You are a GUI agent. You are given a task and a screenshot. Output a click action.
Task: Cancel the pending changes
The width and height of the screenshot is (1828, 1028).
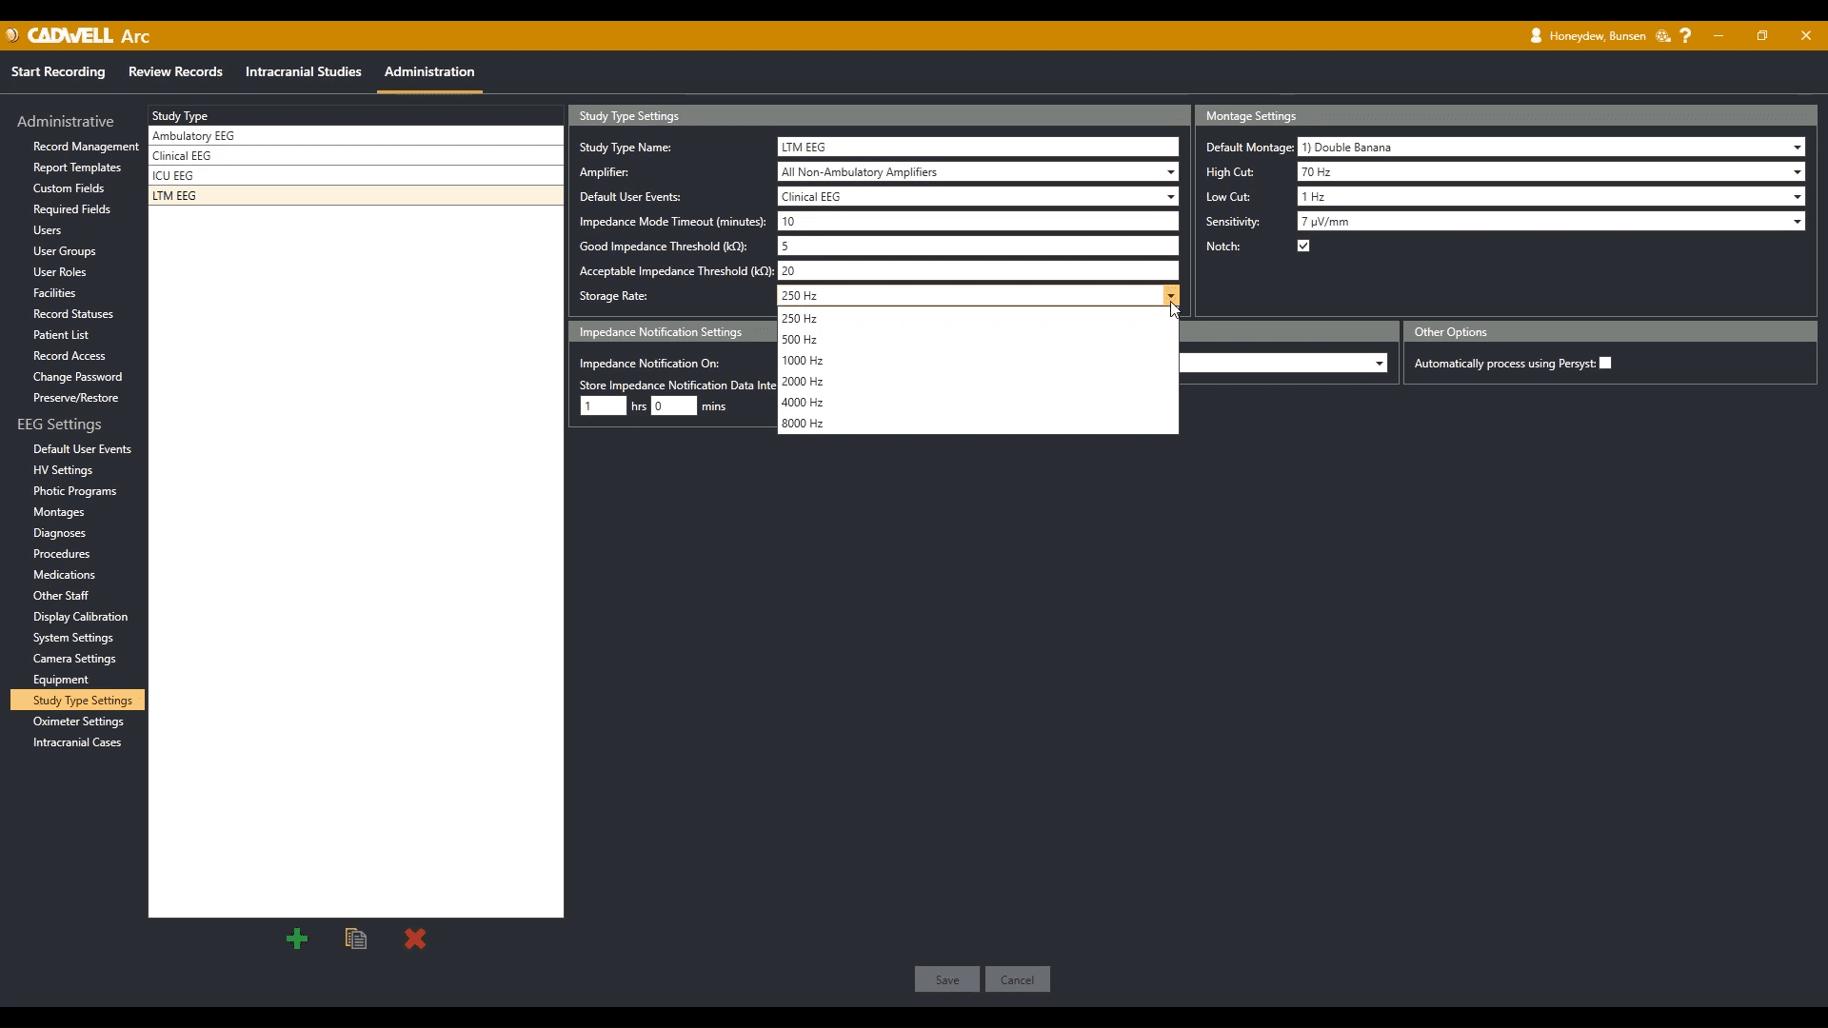1016,979
